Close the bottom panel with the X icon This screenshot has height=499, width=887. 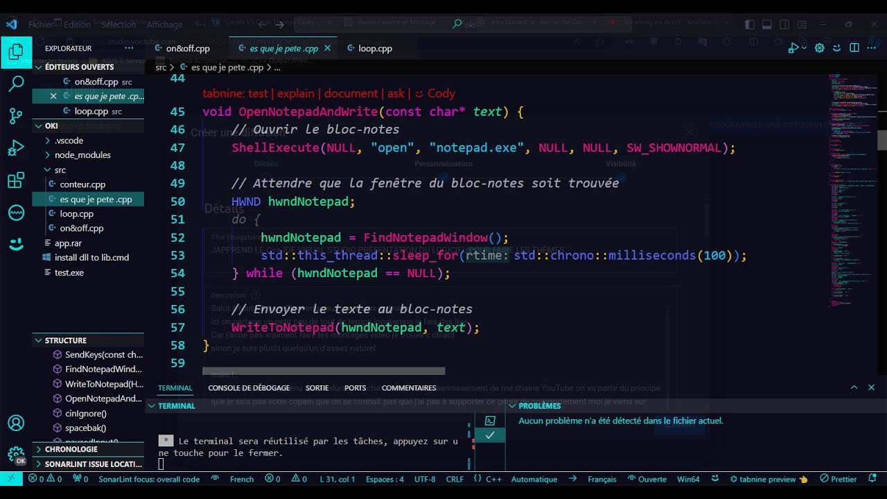click(871, 388)
